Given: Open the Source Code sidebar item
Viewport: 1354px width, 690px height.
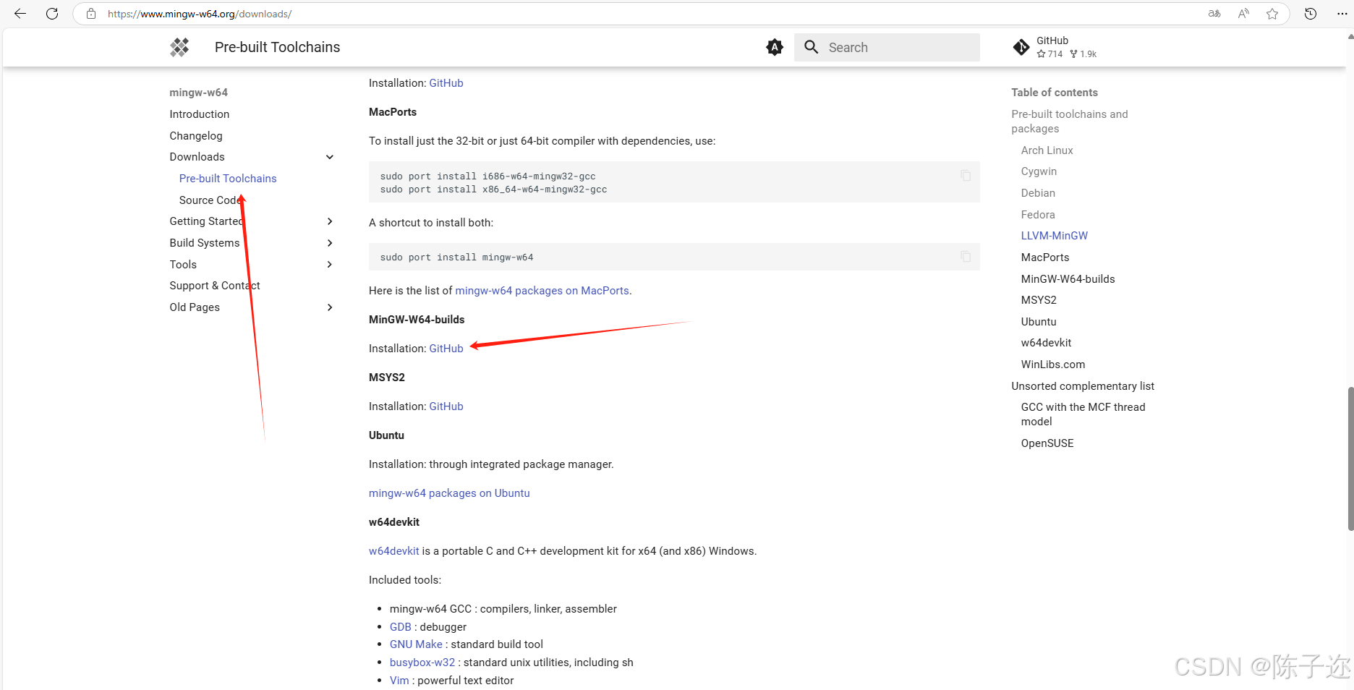Looking at the screenshot, I should [x=209, y=200].
